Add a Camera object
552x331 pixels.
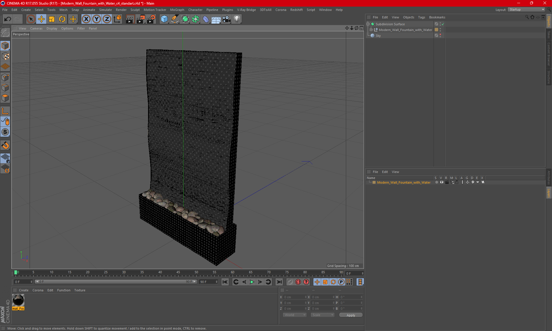[x=227, y=19]
